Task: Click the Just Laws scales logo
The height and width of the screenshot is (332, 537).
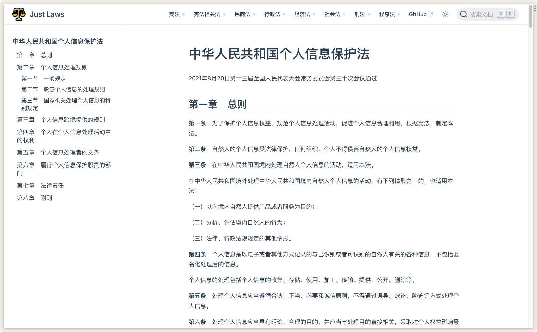Action: coord(19,14)
